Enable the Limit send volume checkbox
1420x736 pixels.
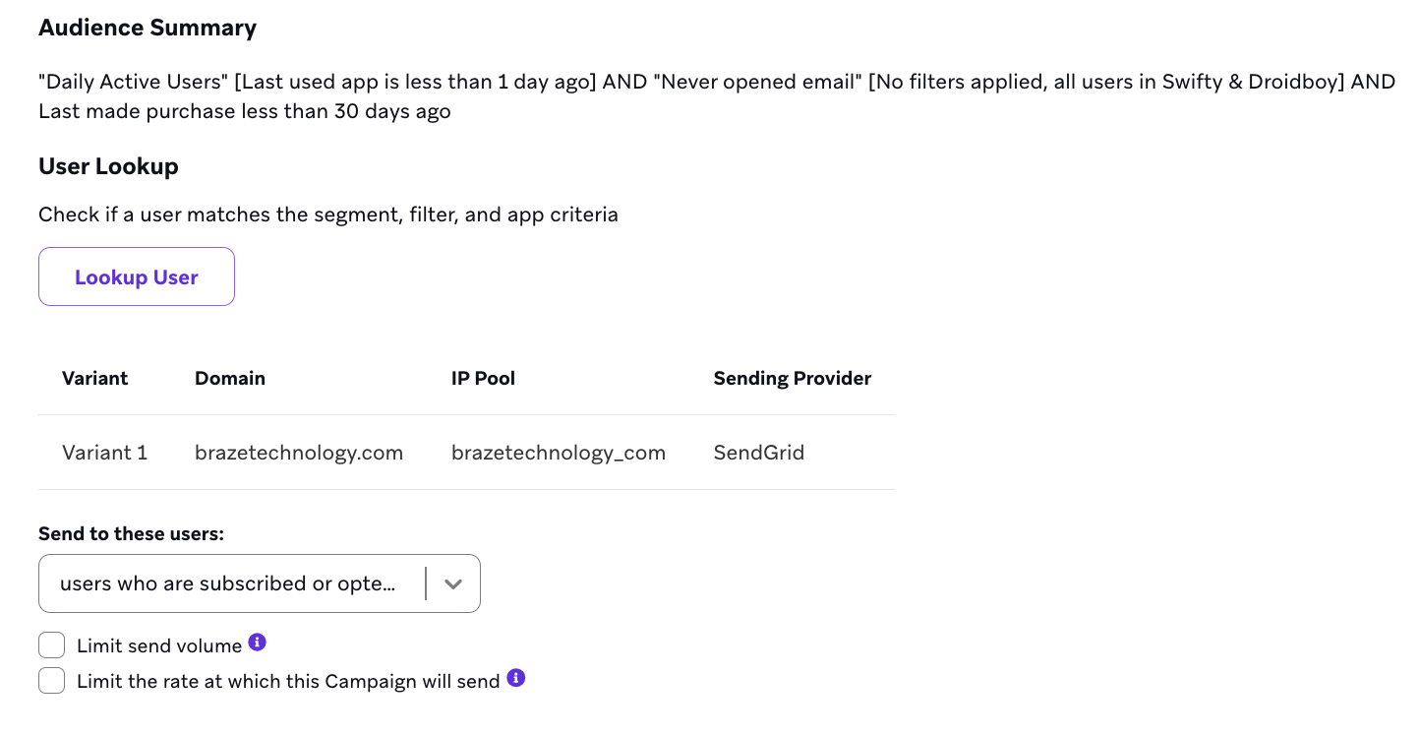pyautogui.click(x=51, y=645)
